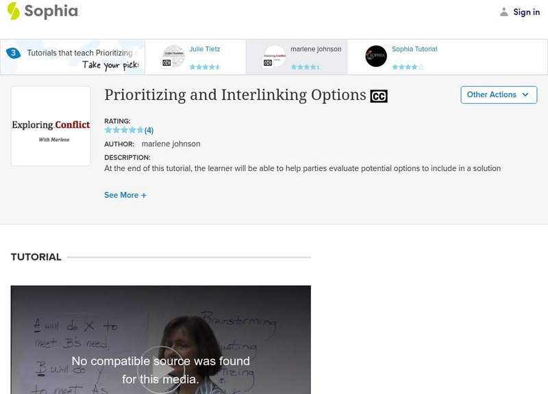Click the chevron arrow on Other Actions
548x394 pixels.
pyautogui.click(x=525, y=95)
